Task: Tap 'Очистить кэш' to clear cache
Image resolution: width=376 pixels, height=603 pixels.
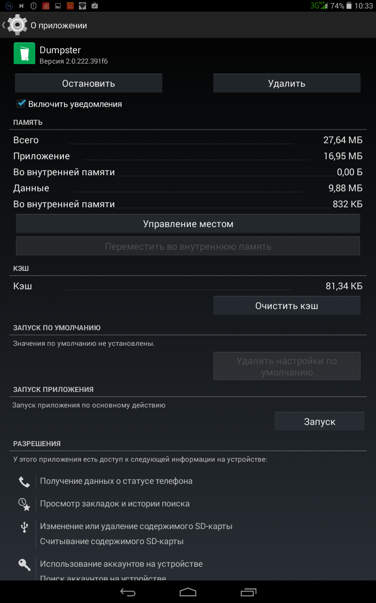Action: pos(287,306)
